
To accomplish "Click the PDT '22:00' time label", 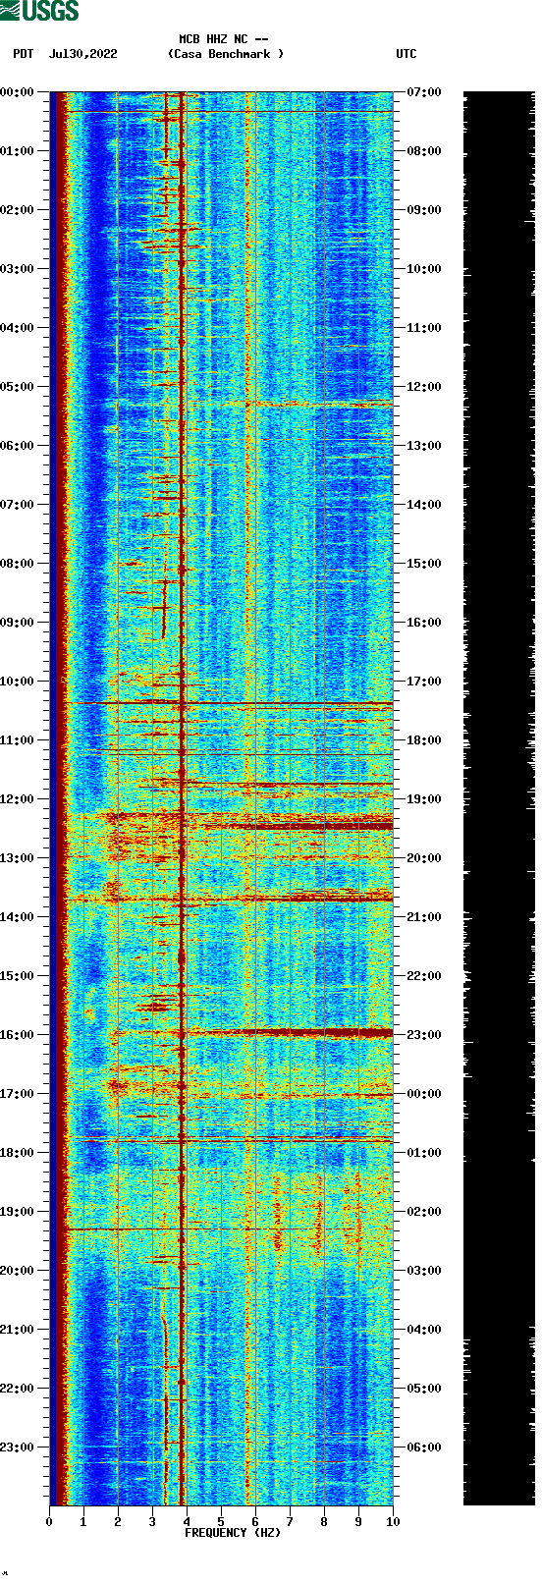I will coord(17,1389).
